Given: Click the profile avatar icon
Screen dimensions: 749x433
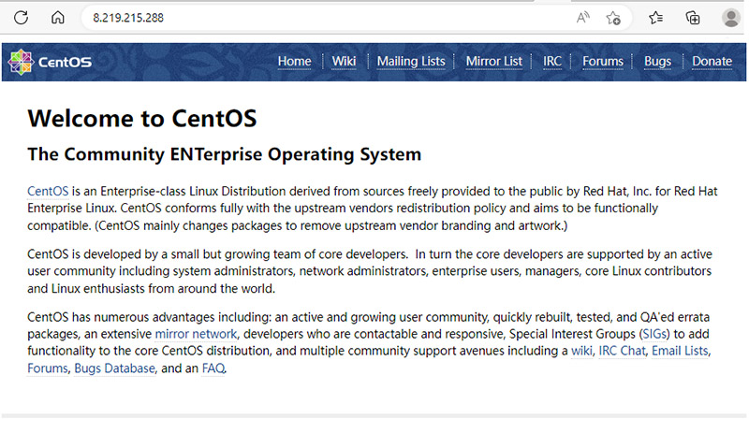Looking at the screenshot, I should coord(731,18).
